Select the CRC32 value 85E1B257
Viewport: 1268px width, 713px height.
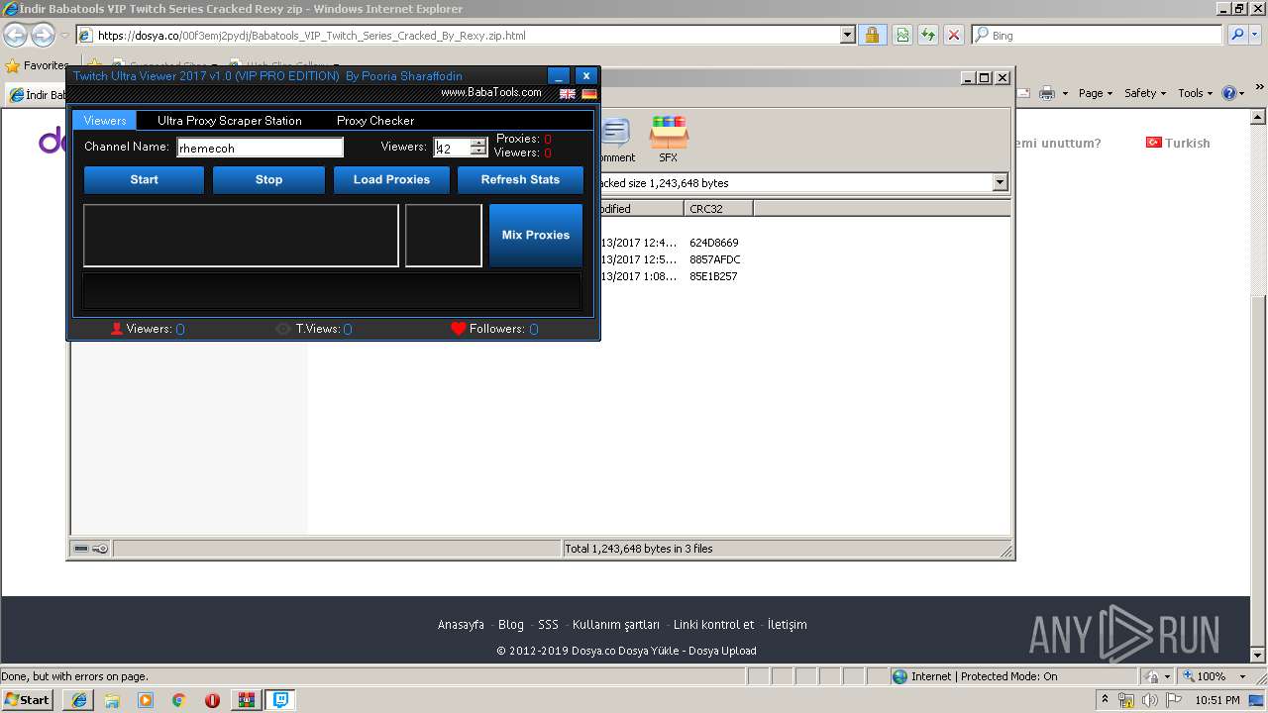click(713, 276)
